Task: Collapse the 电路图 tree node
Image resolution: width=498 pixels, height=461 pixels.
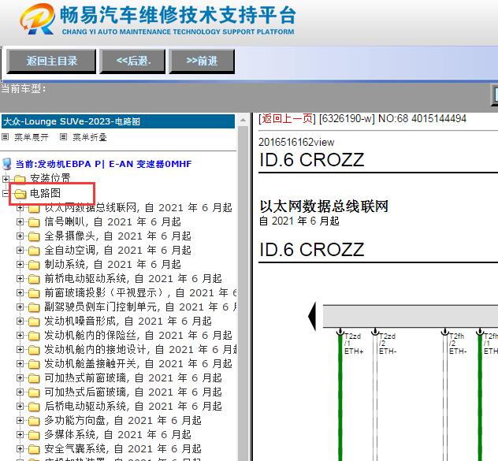Action: 6,193
